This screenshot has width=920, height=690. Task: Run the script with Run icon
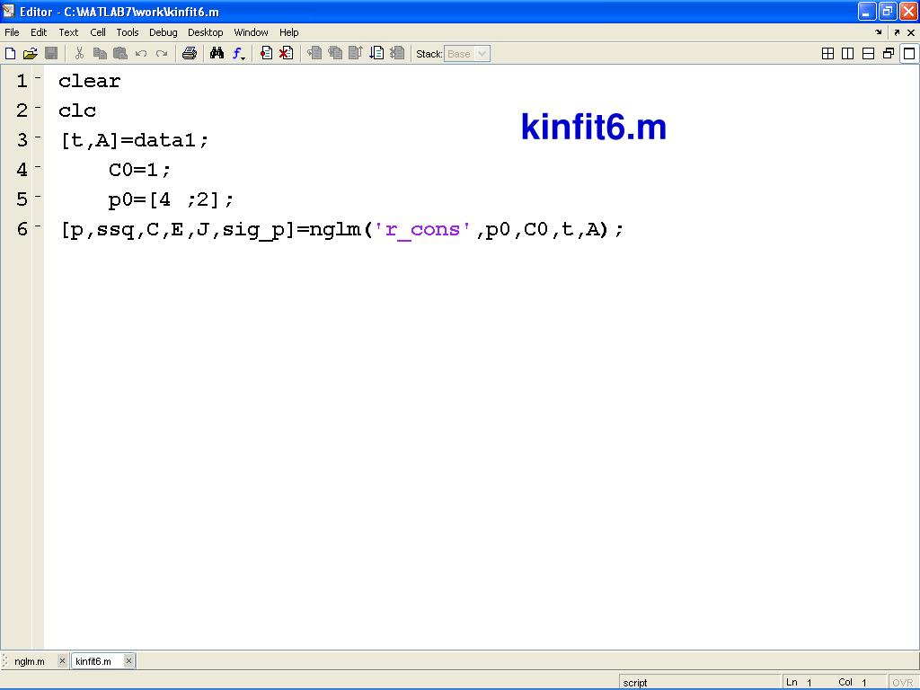pos(376,54)
